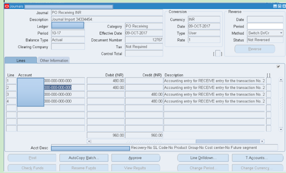Click the Category field PO Receiving
Image resolution: width=286 pixels, height=173 pixels.
pos(144,26)
